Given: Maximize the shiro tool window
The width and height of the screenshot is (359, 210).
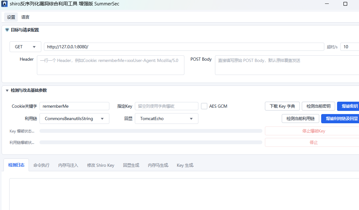Looking at the screenshot, I should coord(345,4).
